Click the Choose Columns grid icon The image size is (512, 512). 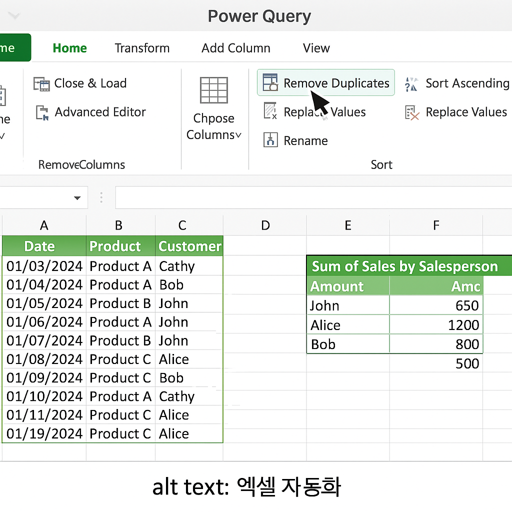[214, 90]
